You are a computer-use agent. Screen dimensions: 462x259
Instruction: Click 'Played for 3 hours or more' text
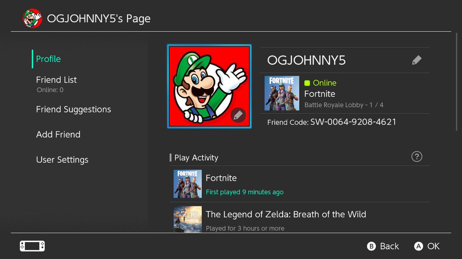tap(245, 228)
